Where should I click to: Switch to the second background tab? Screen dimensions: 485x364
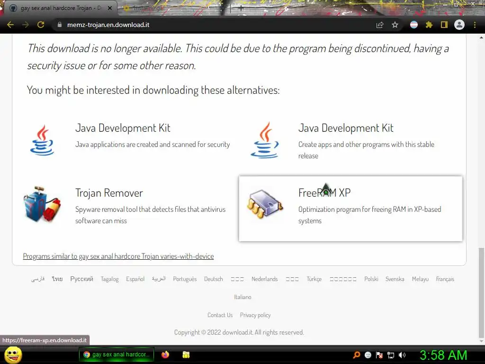[148, 9]
